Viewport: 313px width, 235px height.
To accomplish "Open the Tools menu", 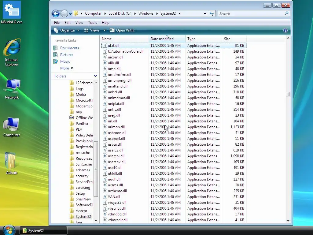I will point(92,23).
